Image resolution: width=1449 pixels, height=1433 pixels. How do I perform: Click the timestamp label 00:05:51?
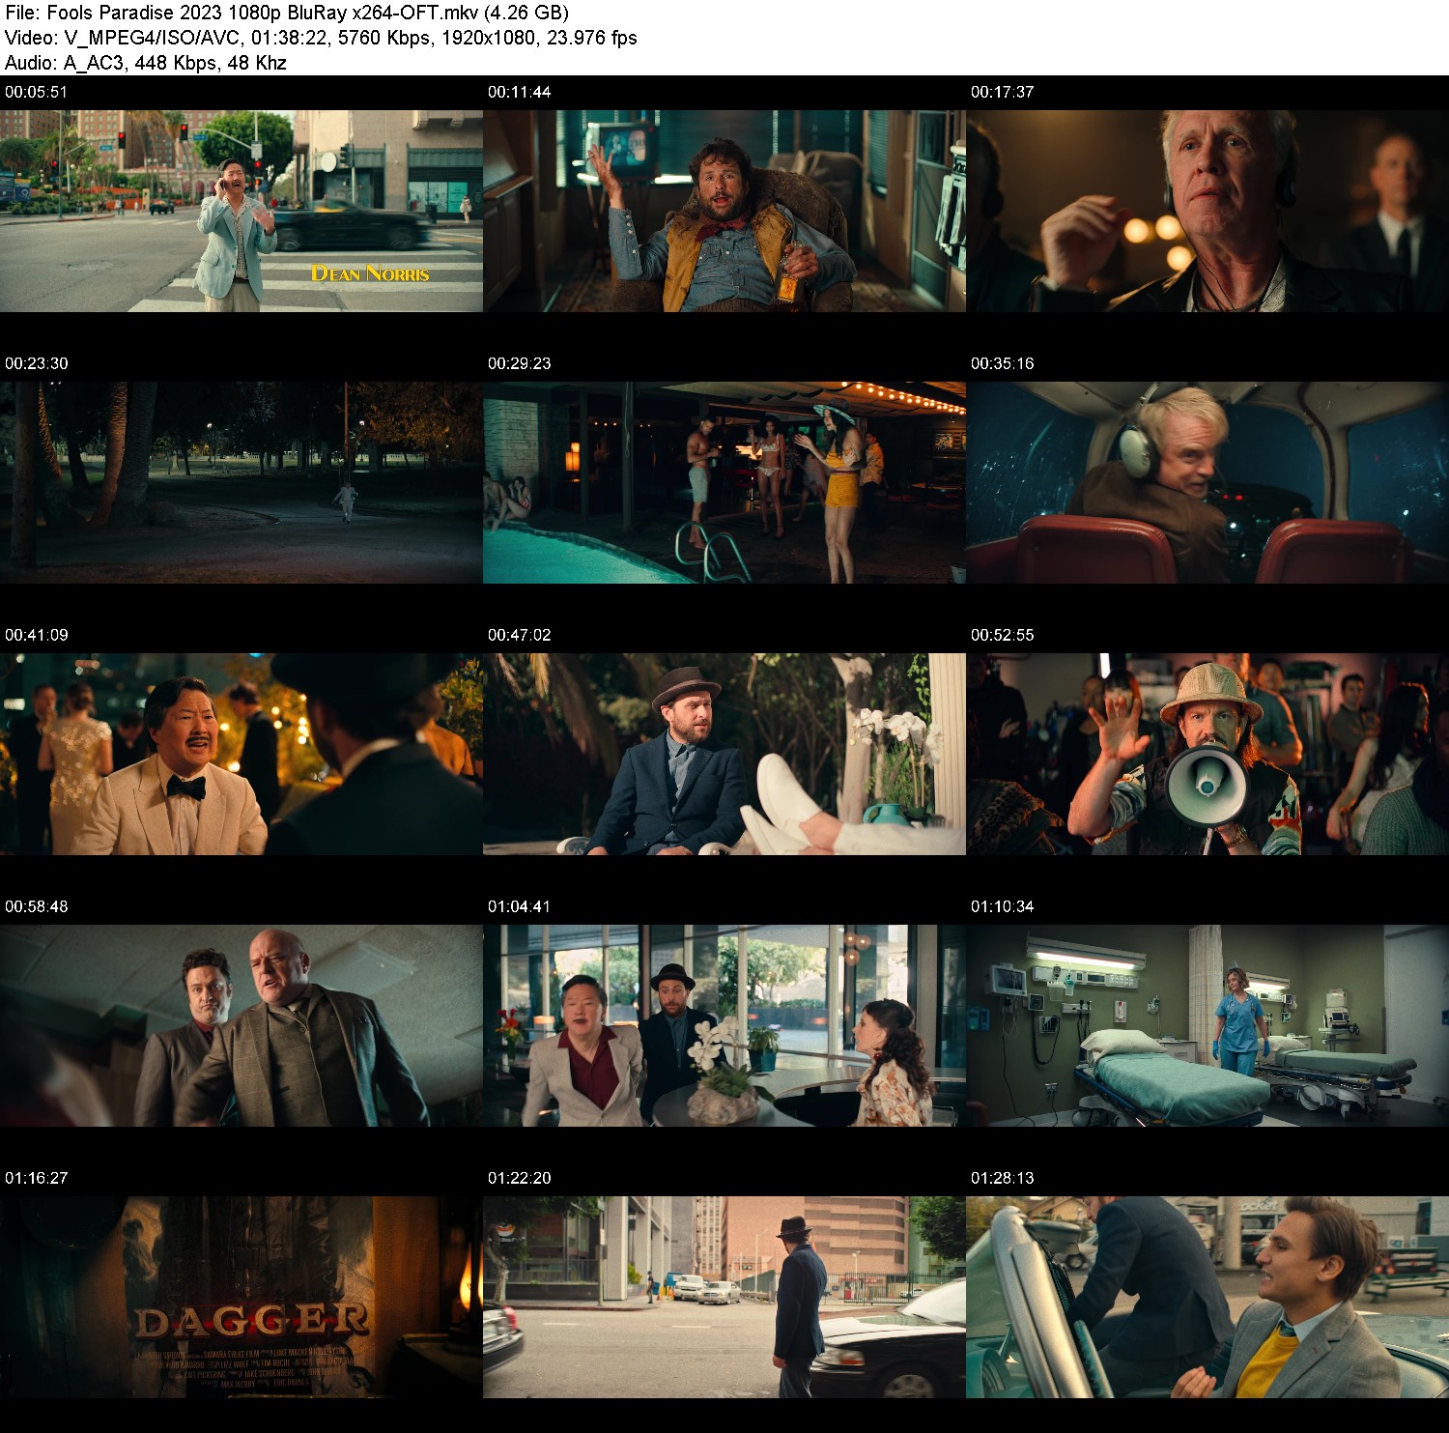(36, 92)
